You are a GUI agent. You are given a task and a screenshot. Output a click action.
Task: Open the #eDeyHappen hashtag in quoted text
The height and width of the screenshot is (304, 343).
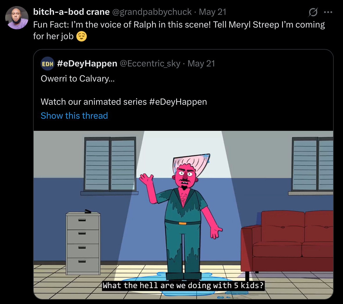tap(178, 102)
